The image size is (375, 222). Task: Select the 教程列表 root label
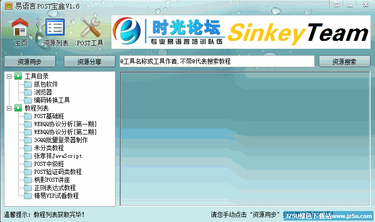coord(36,108)
